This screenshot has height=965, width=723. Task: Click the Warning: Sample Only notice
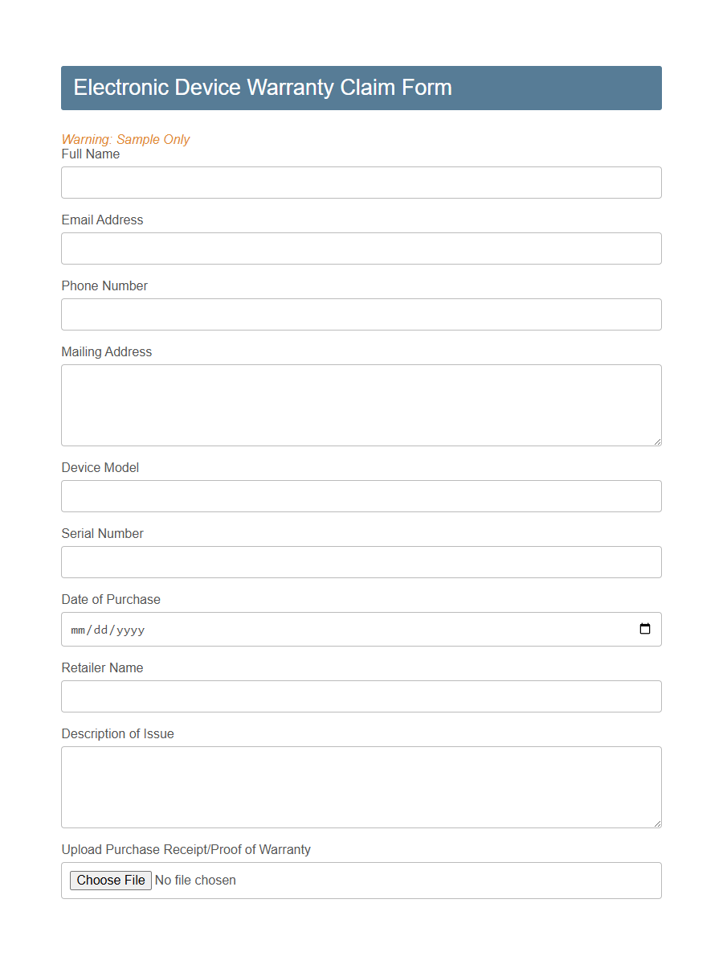125,139
